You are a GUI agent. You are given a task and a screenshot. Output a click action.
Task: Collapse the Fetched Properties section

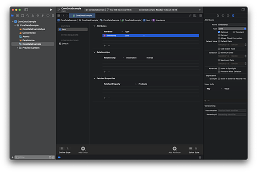pyautogui.click(x=94, y=79)
